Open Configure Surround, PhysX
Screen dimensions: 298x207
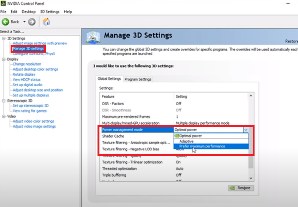pos(34,54)
